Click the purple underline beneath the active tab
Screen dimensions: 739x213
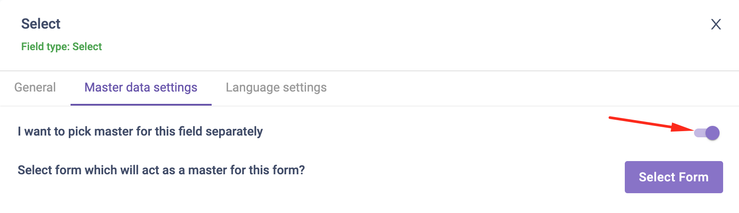141,104
